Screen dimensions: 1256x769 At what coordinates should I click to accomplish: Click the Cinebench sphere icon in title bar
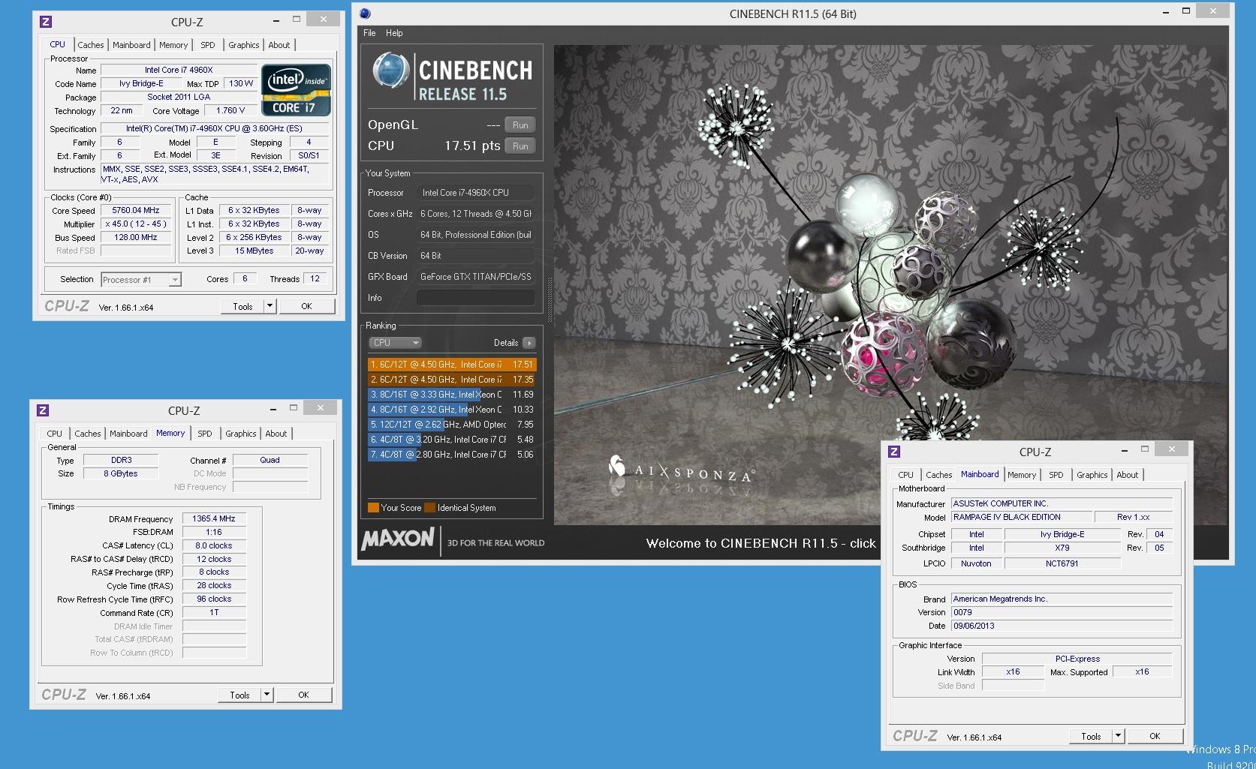(365, 14)
